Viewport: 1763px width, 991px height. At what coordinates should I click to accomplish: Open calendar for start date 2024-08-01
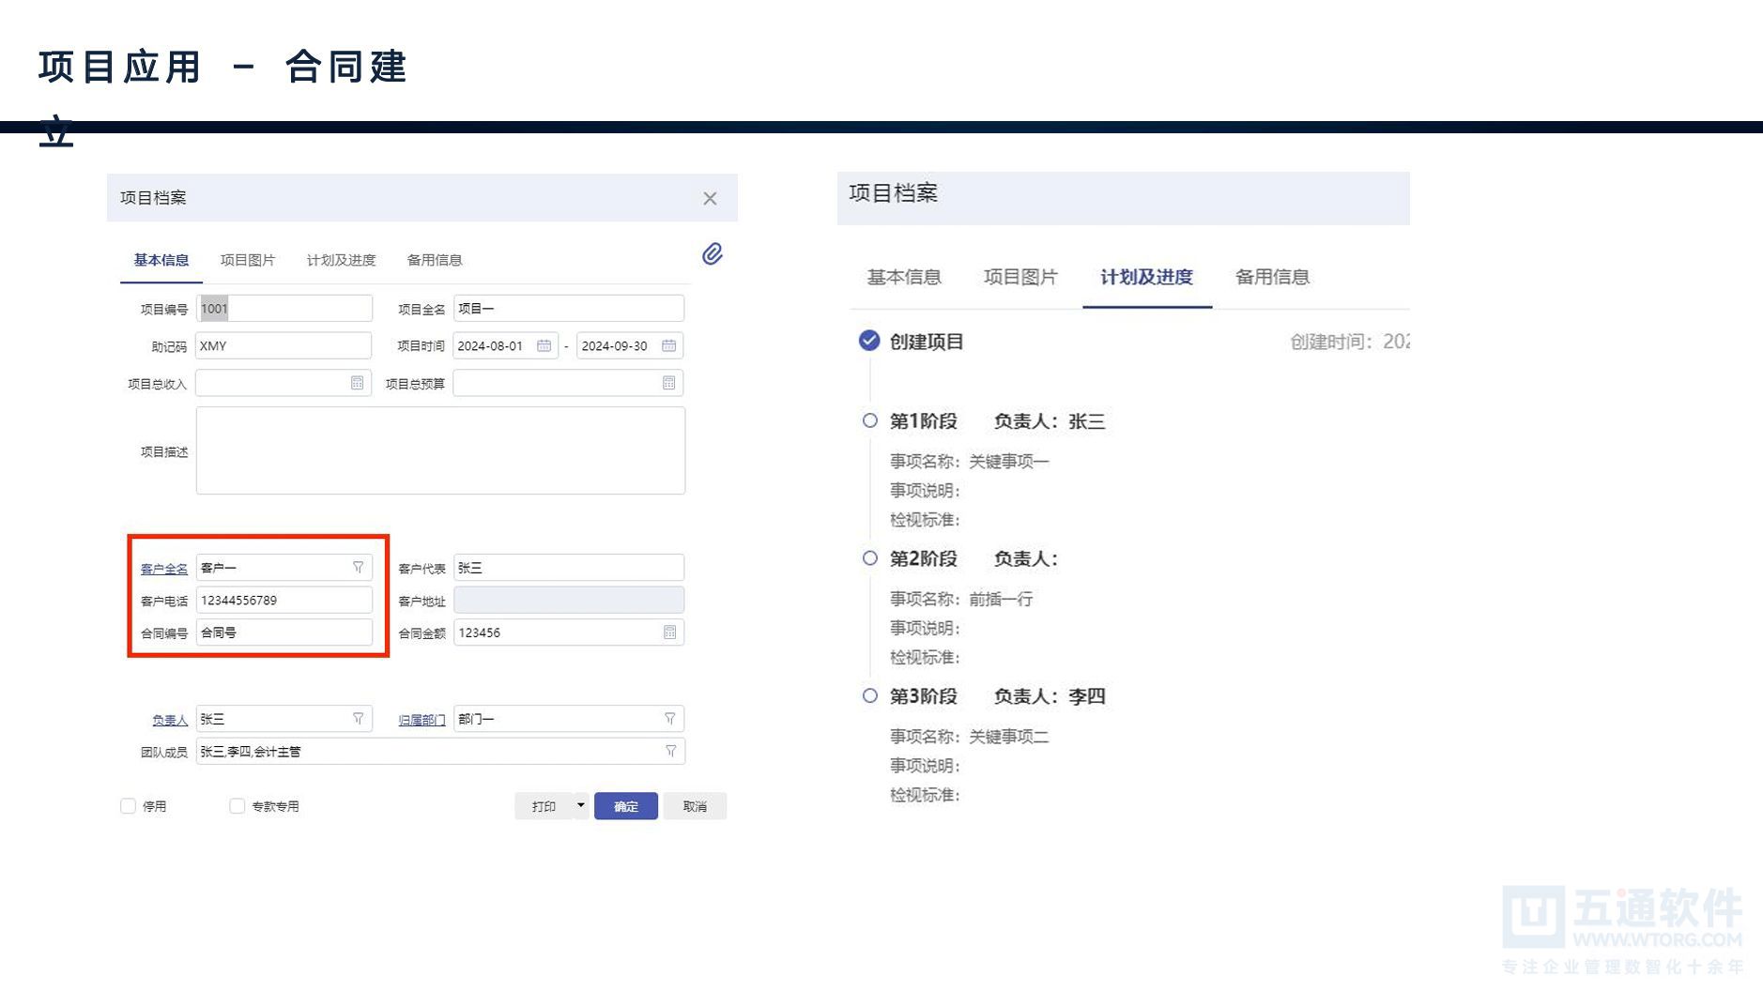(x=544, y=345)
